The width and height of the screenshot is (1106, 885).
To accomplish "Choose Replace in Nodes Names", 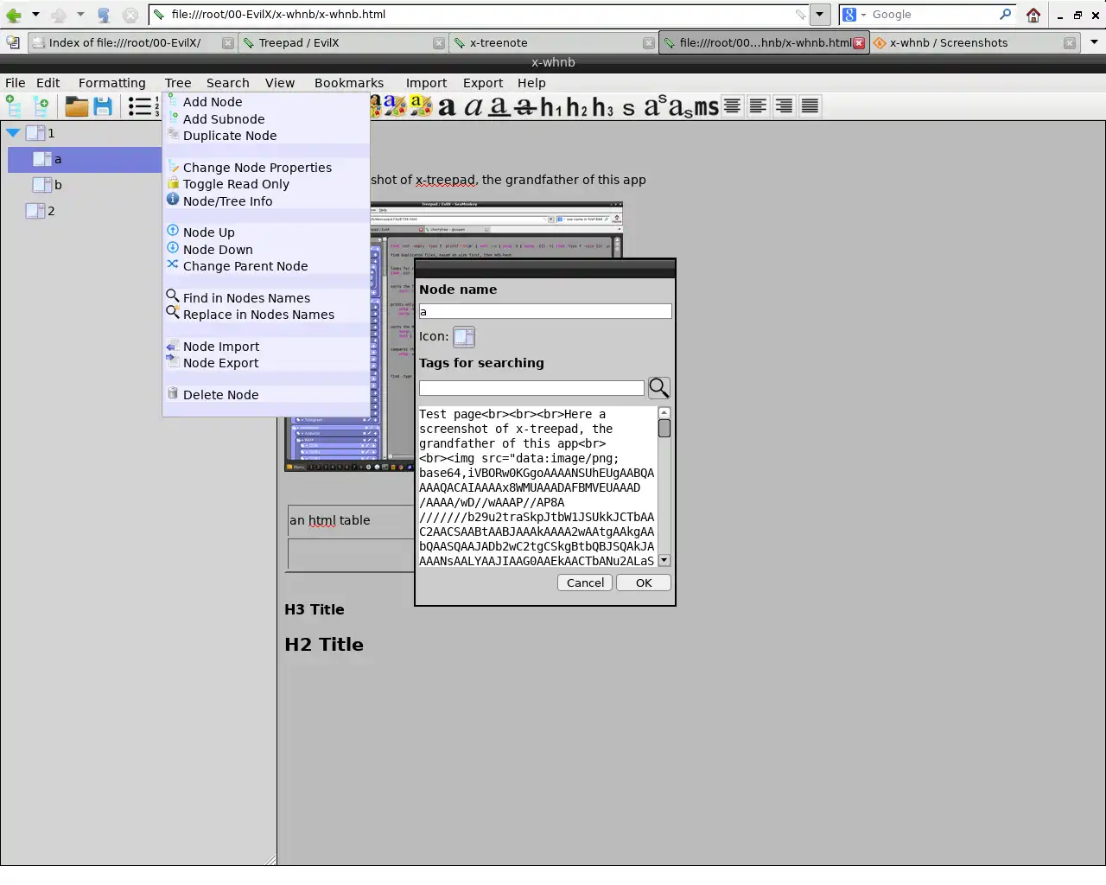I will click(258, 315).
